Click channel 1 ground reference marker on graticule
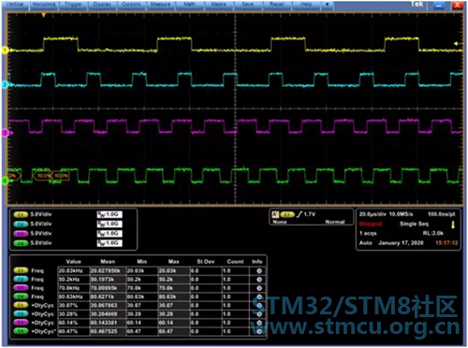468x348 pixels. (6, 50)
